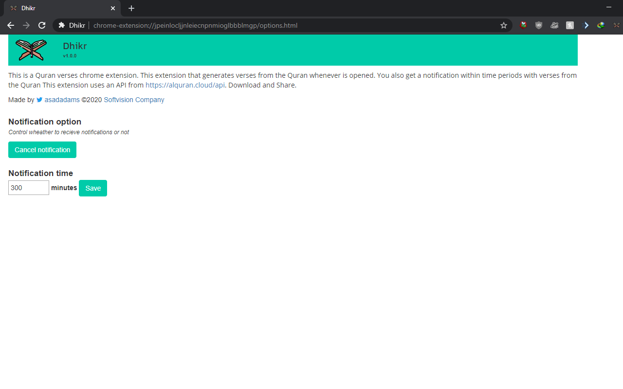The height and width of the screenshot is (389, 623).
Task: Click the v1.0.0 version label
Action: click(x=70, y=56)
